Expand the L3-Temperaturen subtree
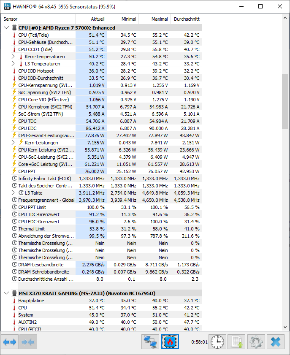This screenshot has width=290, height=355. [13, 64]
